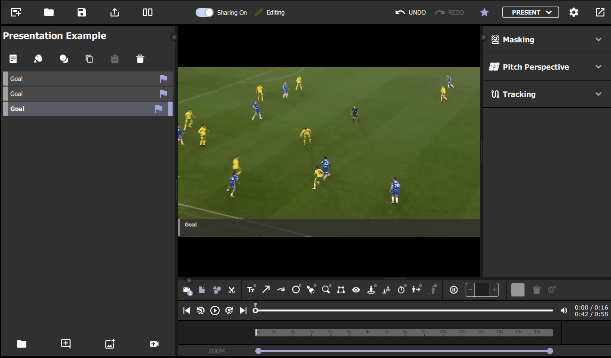Expand the Masking section
This screenshot has height=358, width=611.
pos(547,40)
